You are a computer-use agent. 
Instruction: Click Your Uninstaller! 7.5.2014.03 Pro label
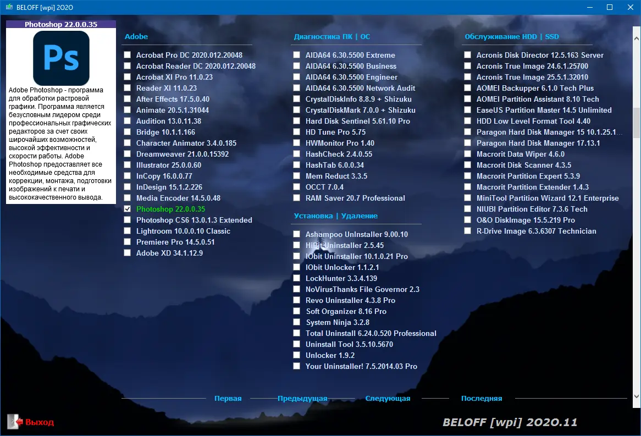tap(361, 367)
